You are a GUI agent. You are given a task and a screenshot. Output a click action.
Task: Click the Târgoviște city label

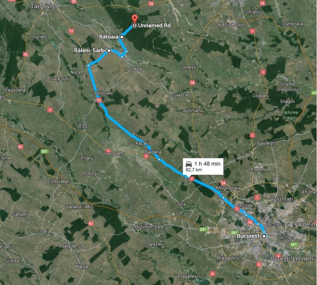pos(46,6)
